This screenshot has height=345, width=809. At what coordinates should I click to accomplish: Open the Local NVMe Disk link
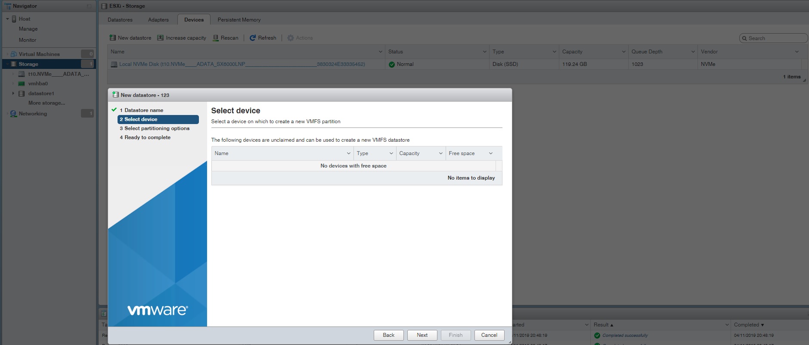coord(242,64)
